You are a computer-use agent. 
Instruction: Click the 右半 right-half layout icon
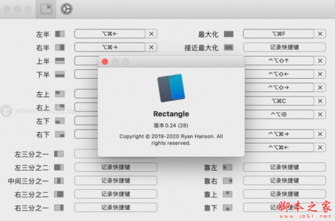point(60,47)
